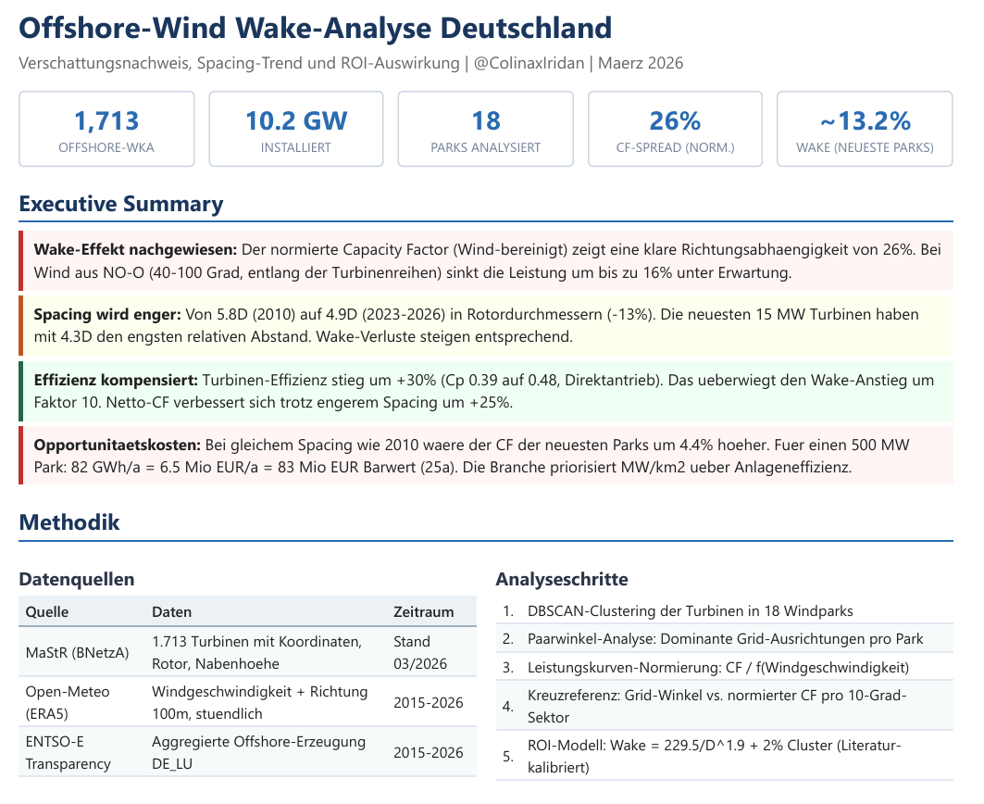Click step 3 'Leistungskurven-Normierung' item
The height and width of the screenshot is (804, 984).
724,667
